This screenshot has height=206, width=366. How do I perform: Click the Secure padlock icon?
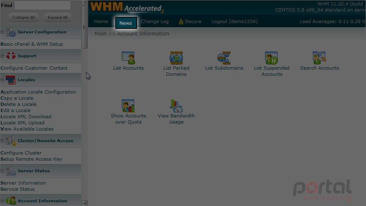point(181,22)
